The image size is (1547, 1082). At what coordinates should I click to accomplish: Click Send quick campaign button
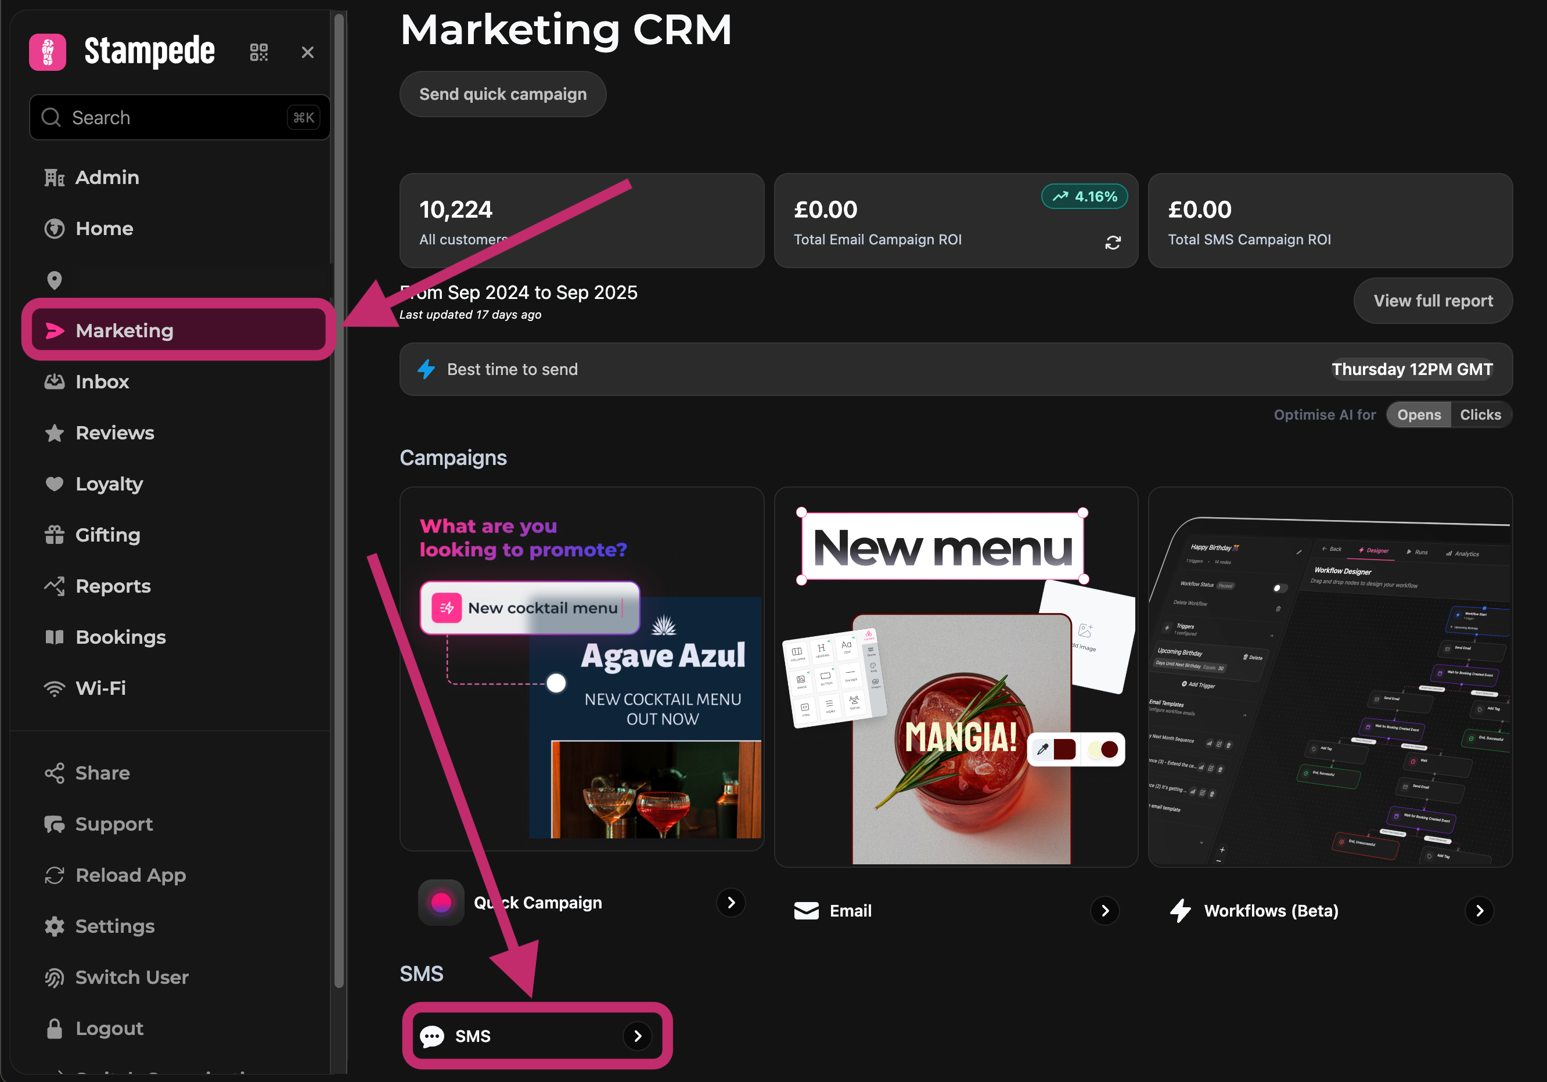503,94
